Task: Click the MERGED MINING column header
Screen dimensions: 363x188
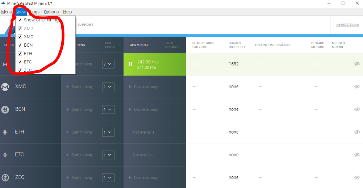Action: pos(338,45)
